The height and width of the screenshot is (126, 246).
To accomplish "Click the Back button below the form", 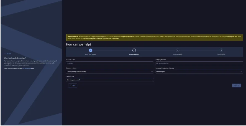I will 73,85.
